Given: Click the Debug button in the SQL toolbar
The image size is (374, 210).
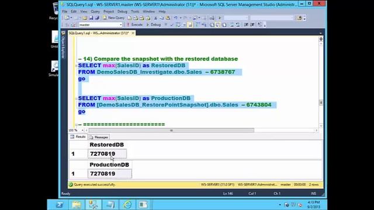Looking at the screenshot, I should [153, 24].
